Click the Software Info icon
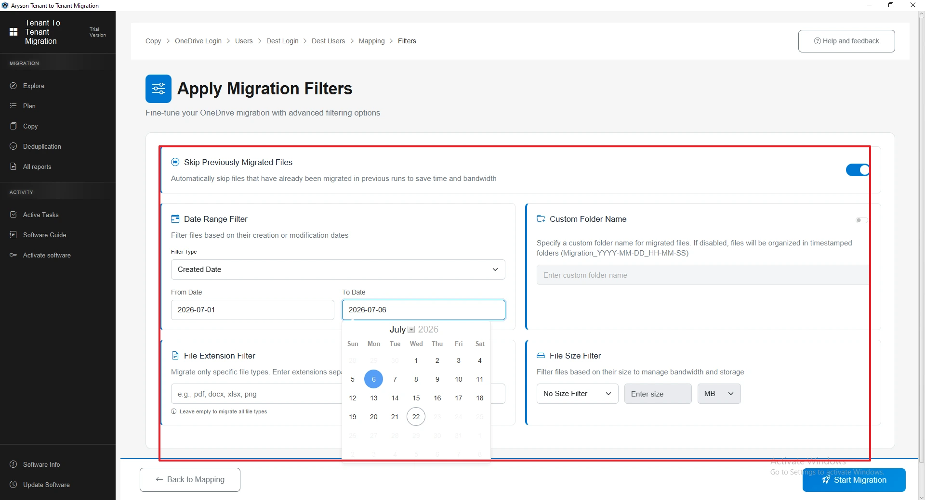Viewport: 925px width, 500px height. point(13,464)
